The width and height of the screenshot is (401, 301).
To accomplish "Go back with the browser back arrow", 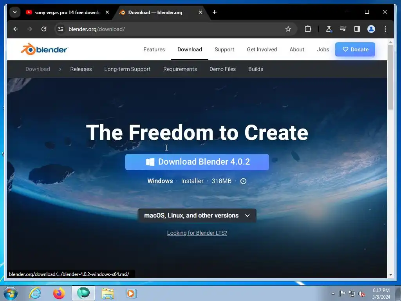I will 16,29.
